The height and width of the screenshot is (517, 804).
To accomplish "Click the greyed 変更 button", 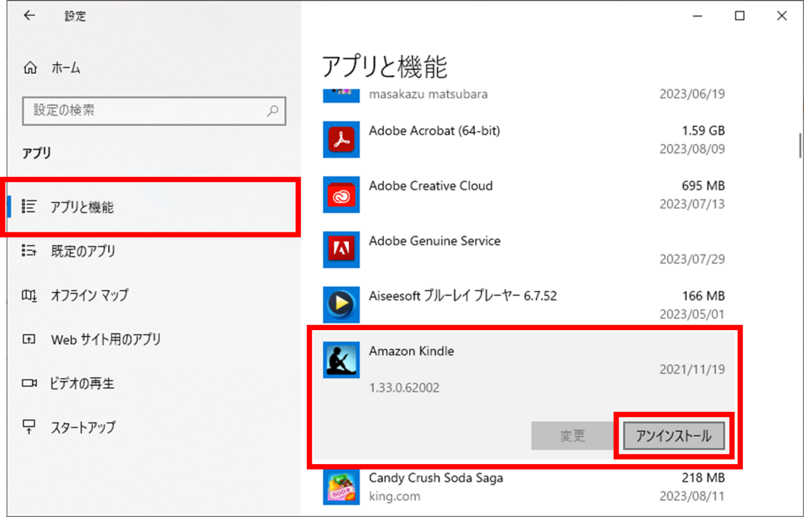I will click(573, 436).
